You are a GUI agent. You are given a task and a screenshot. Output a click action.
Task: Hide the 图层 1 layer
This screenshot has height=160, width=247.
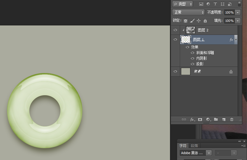point(175,39)
